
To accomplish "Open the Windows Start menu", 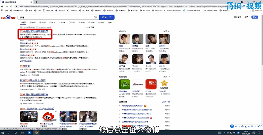I will coord(3,132).
